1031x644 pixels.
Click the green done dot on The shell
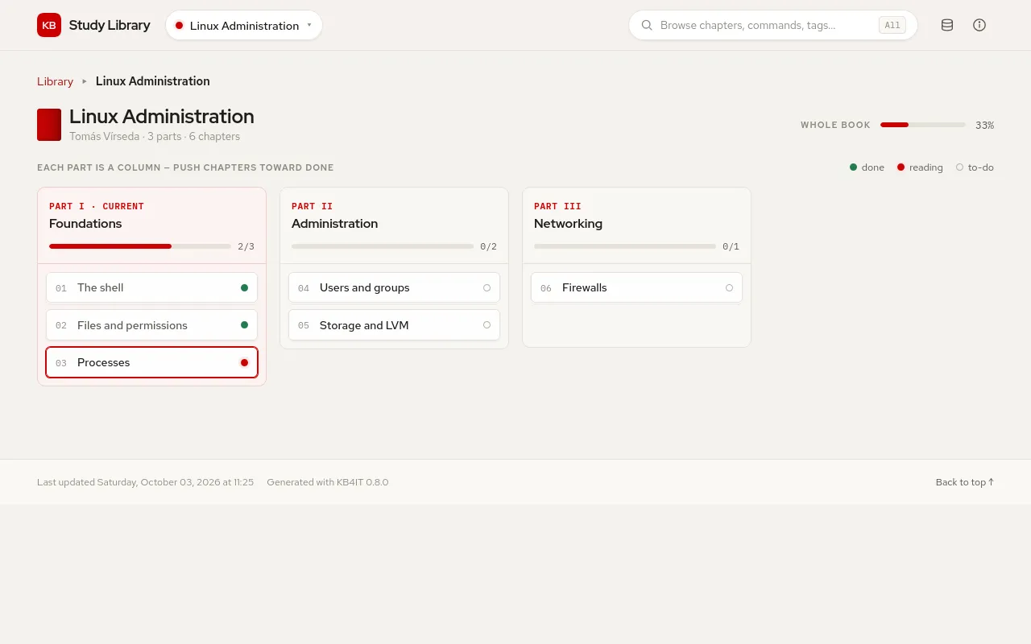(x=244, y=287)
